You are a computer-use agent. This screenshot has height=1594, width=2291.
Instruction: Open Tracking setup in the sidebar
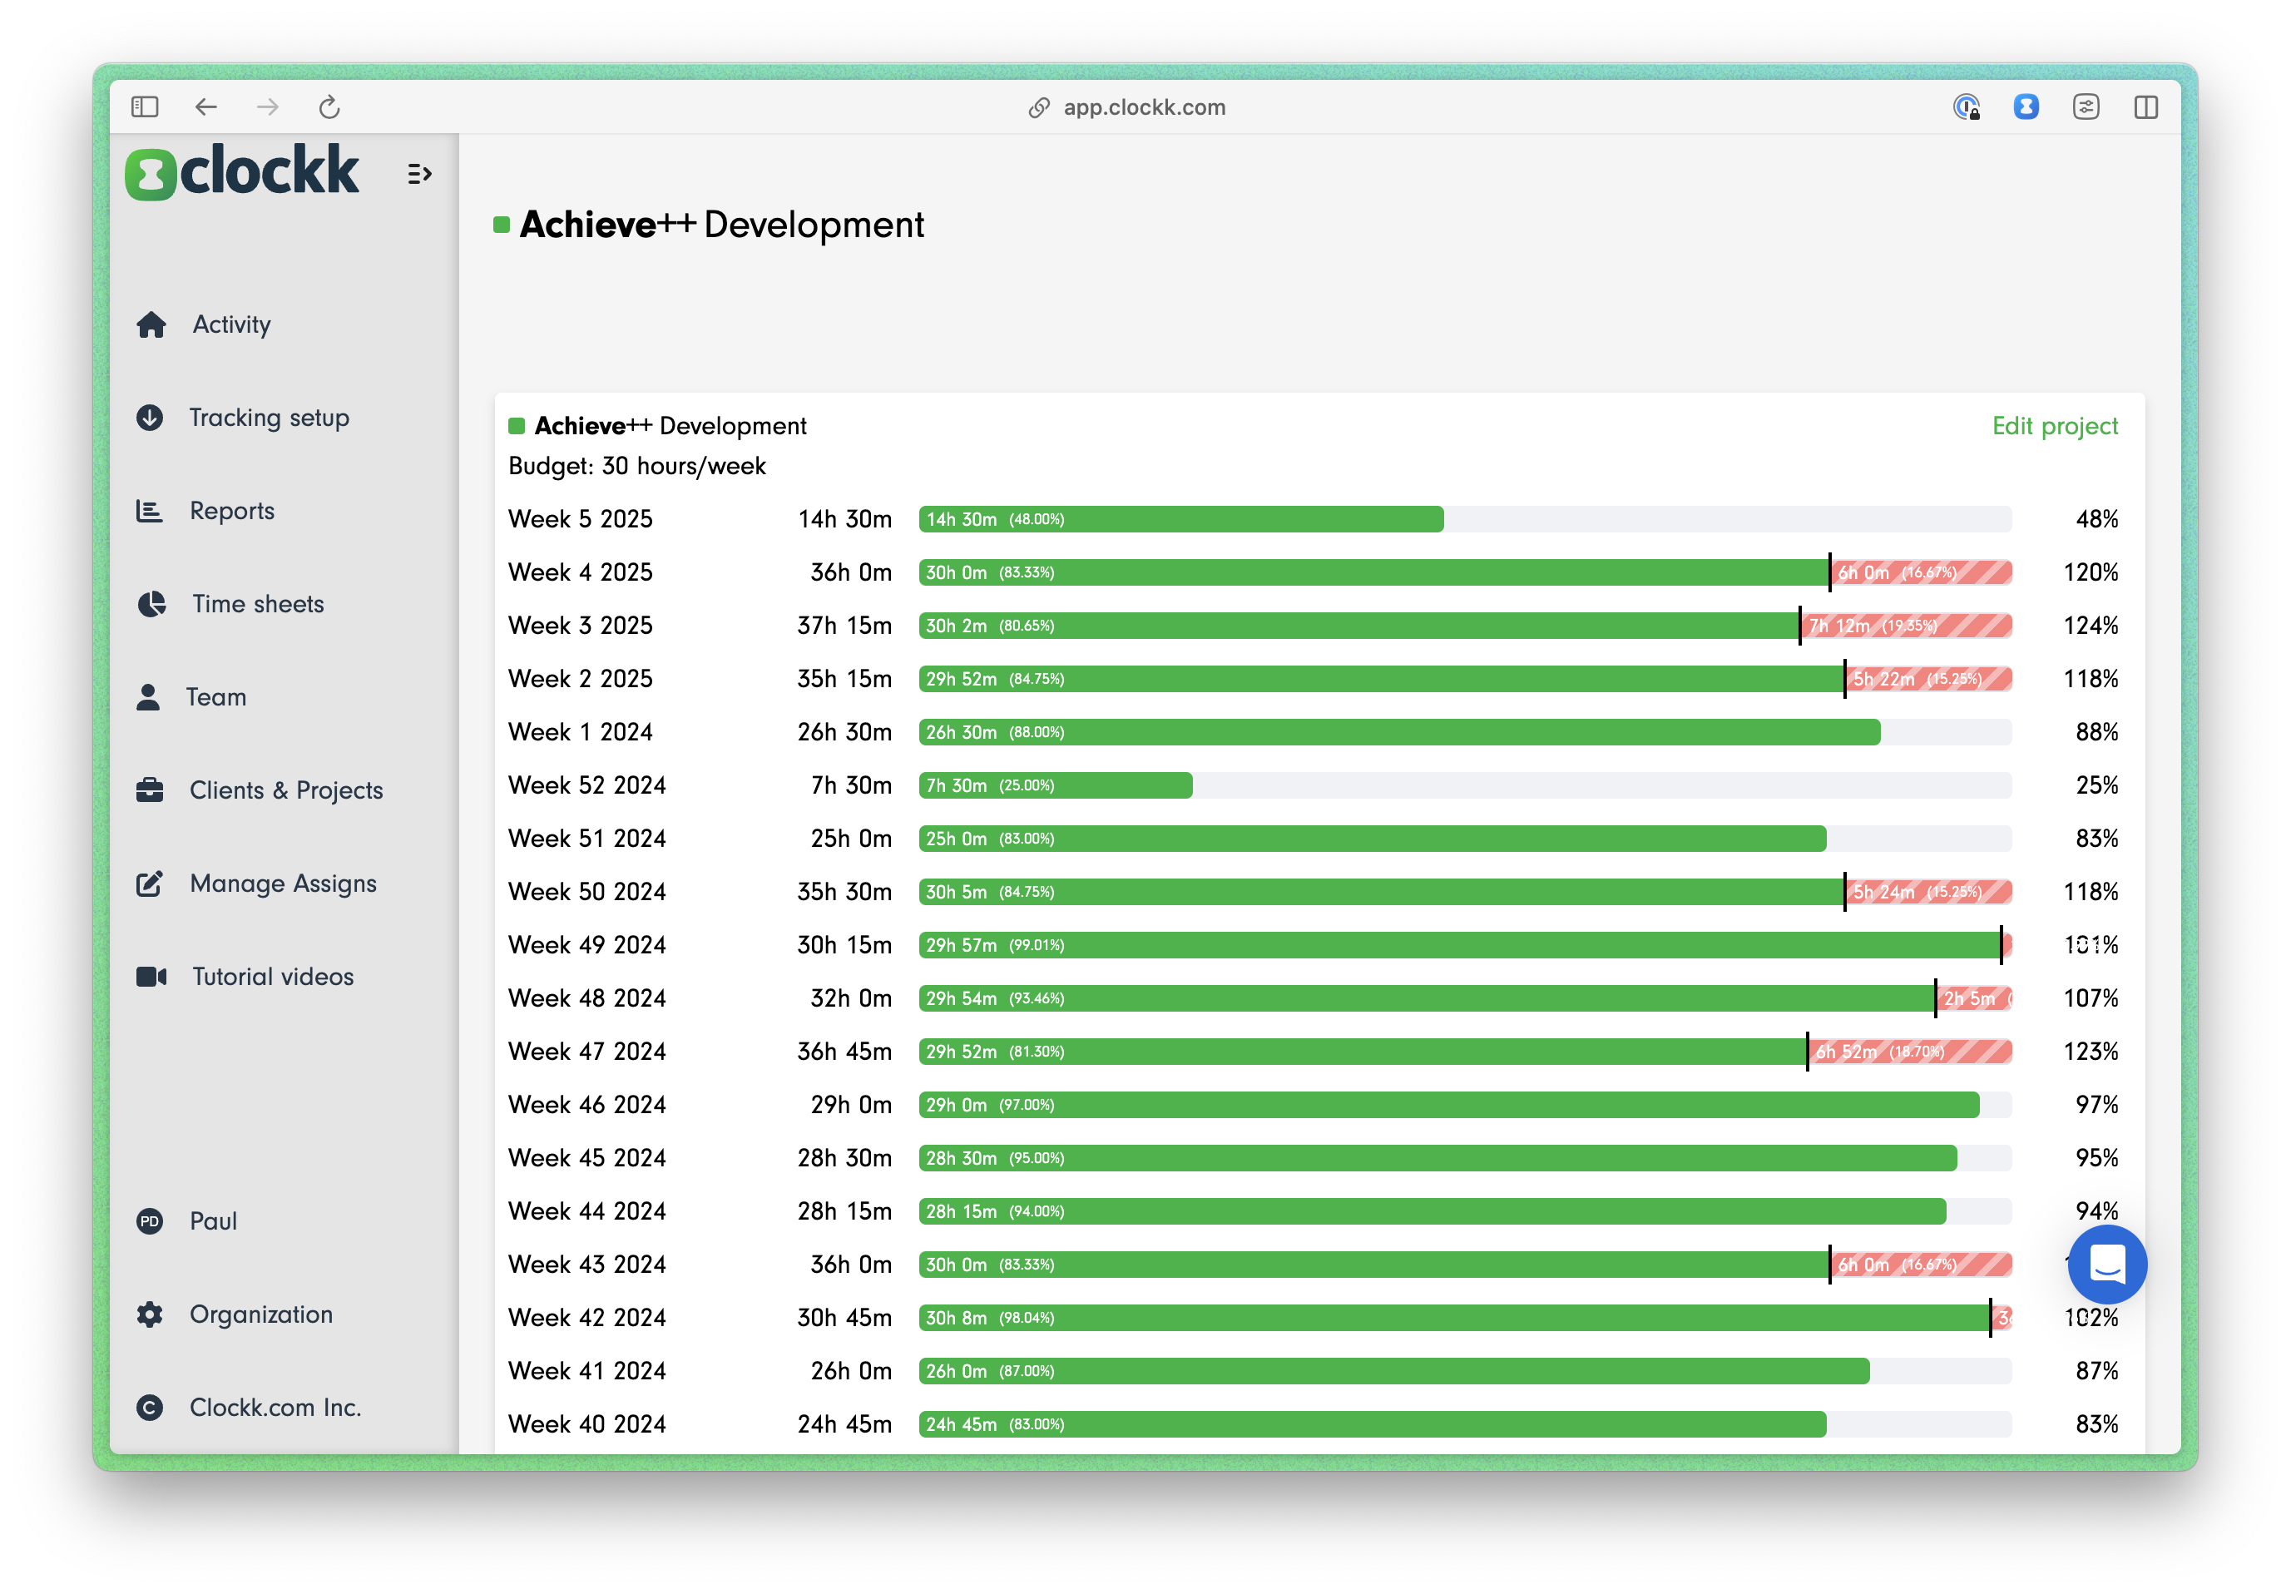pos(270,417)
